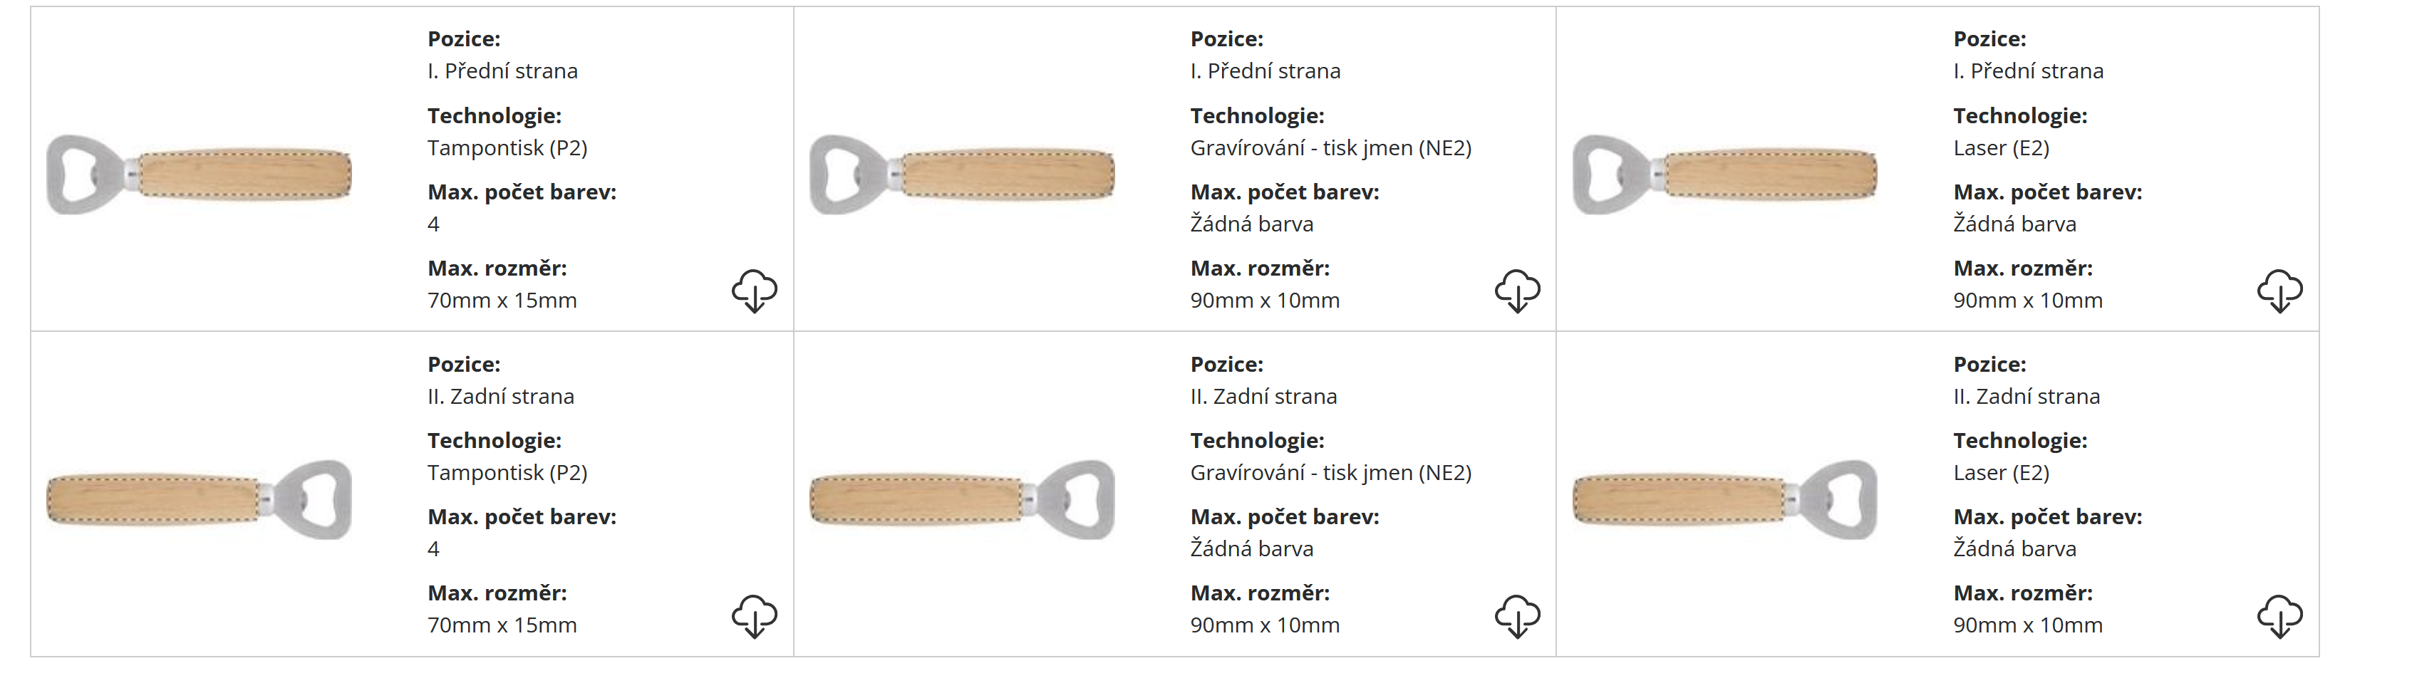The height and width of the screenshot is (693, 2412).
Task: Click Žádná barva in front Gravírování card
Action: 1252,224
